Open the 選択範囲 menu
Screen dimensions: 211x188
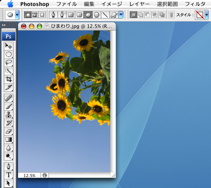coord(167,4)
